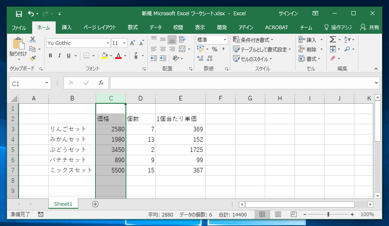Click Find and Select magnifier icon

pyautogui.click(x=347, y=49)
